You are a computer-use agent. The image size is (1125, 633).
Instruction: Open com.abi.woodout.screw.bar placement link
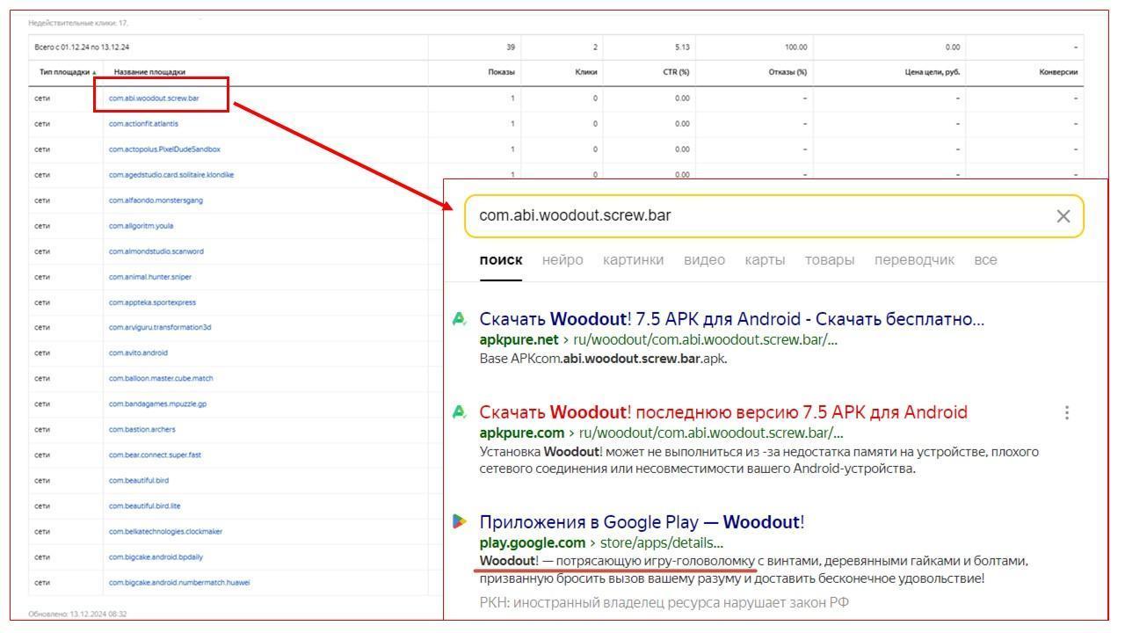pos(154,98)
